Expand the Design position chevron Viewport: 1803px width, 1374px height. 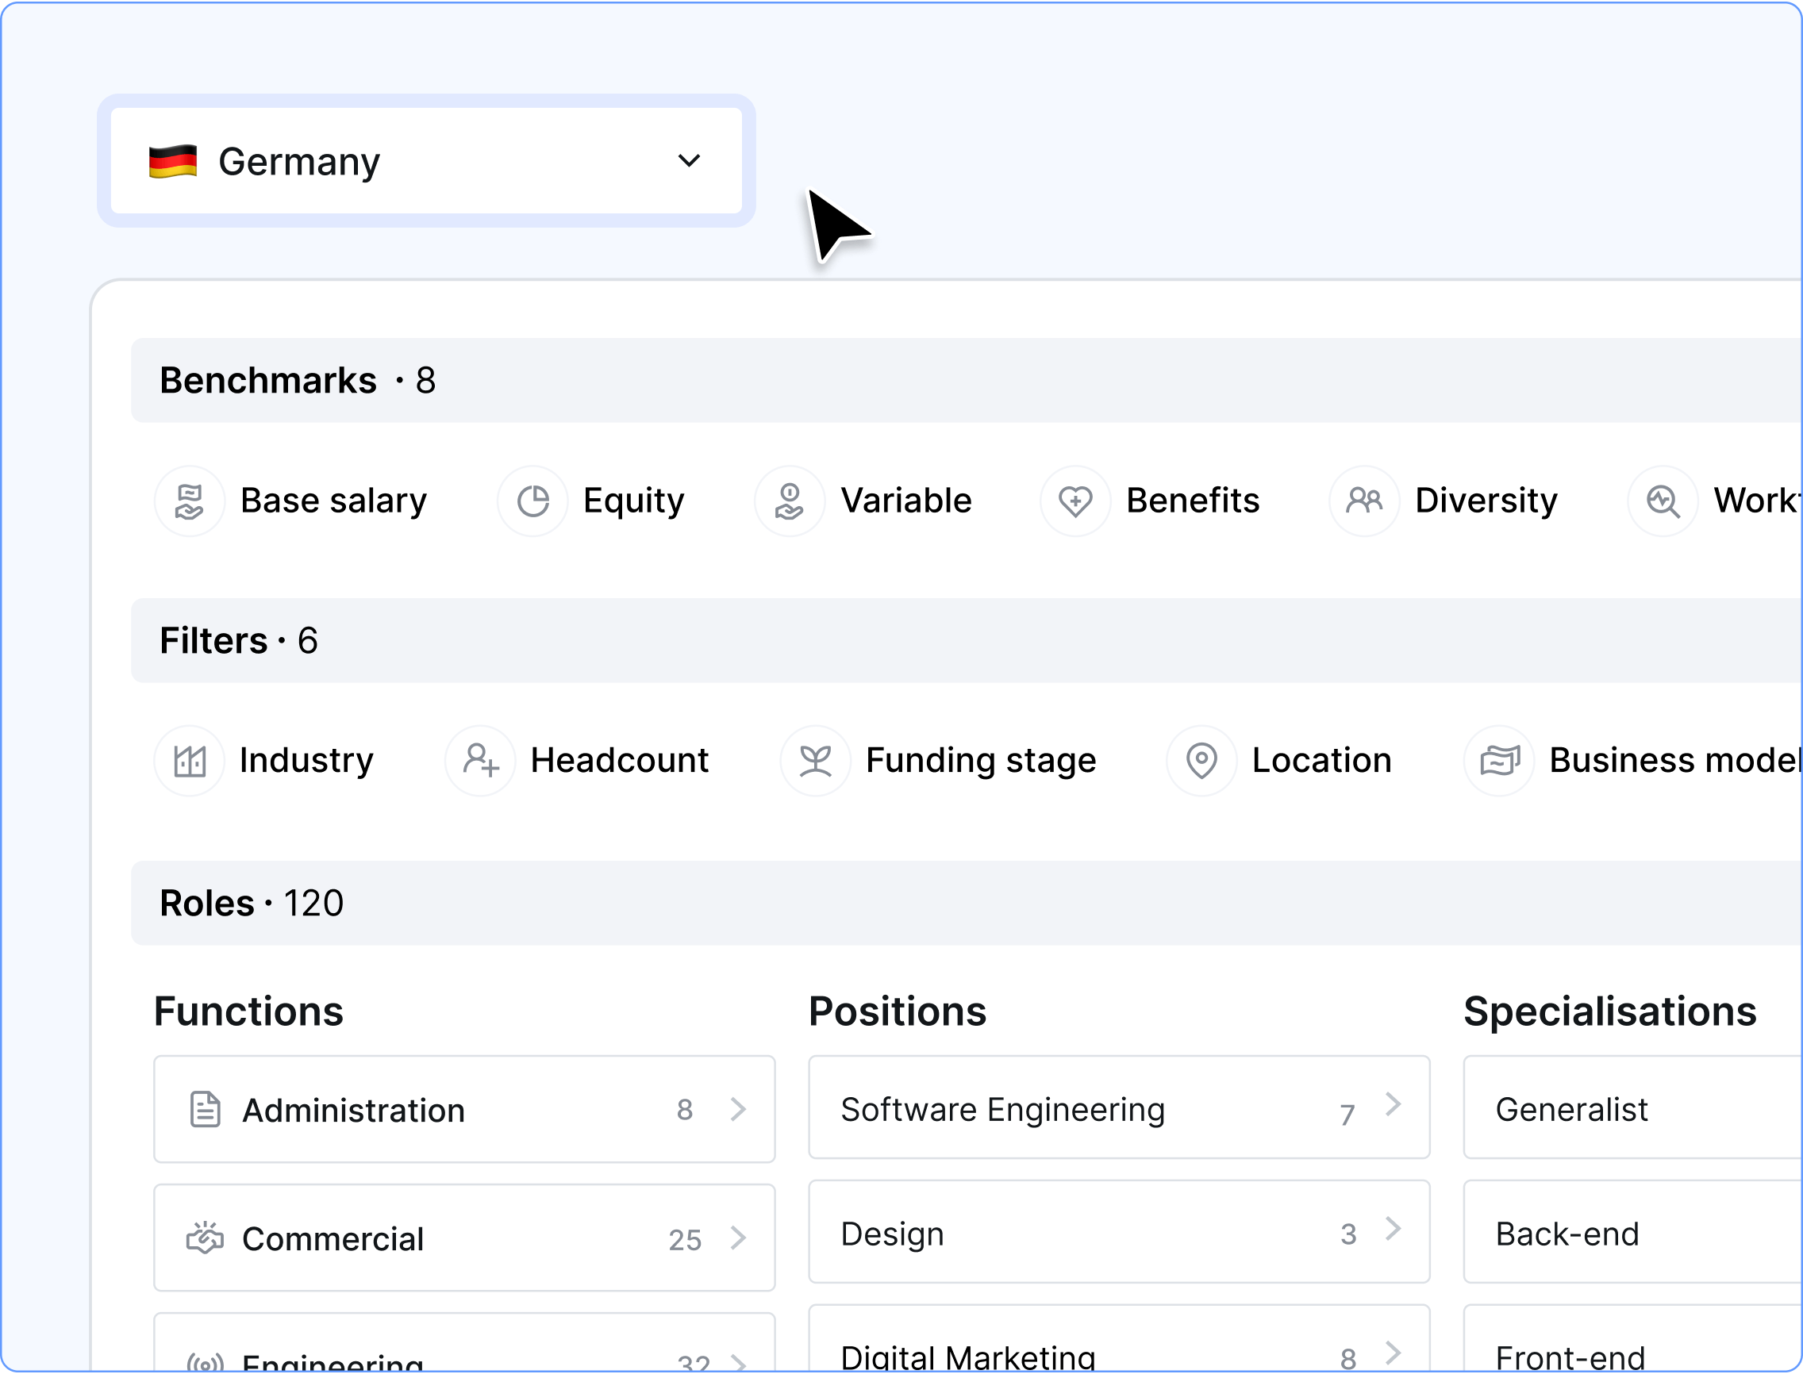tap(1393, 1230)
